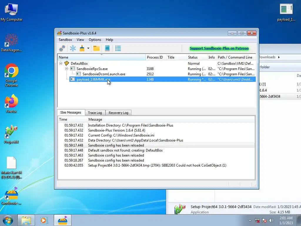Sort by Path / Command Line column header
The image size is (301, 226).
click(x=236, y=57)
